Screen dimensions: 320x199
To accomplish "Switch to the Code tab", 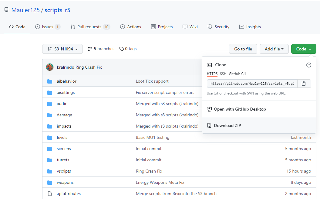I will 17,27.
